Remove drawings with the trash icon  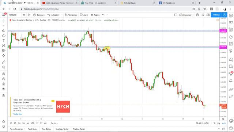[x=4, y=96]
